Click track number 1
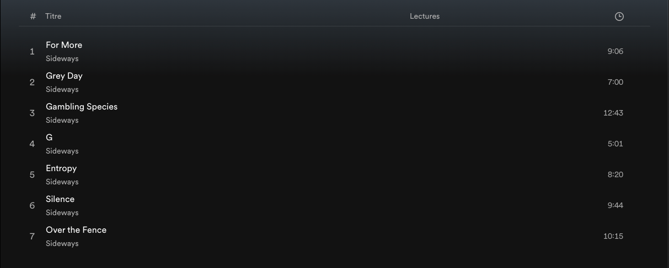Screen dimensions: 669x268 tap(32, 52)
